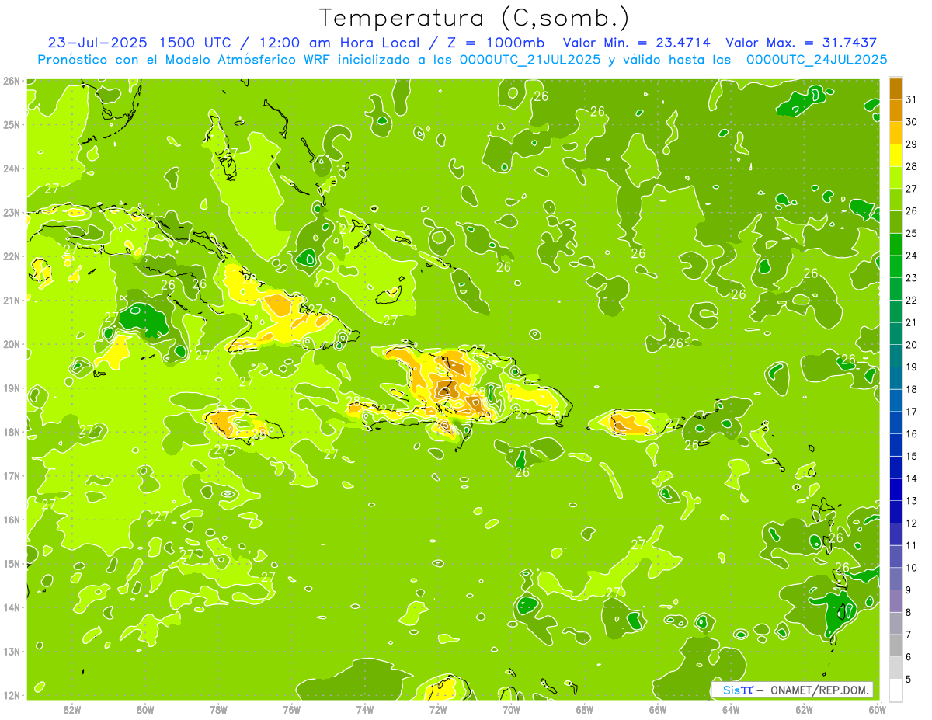Pick the gray swatch between 6 and 7

pos(895,646)
